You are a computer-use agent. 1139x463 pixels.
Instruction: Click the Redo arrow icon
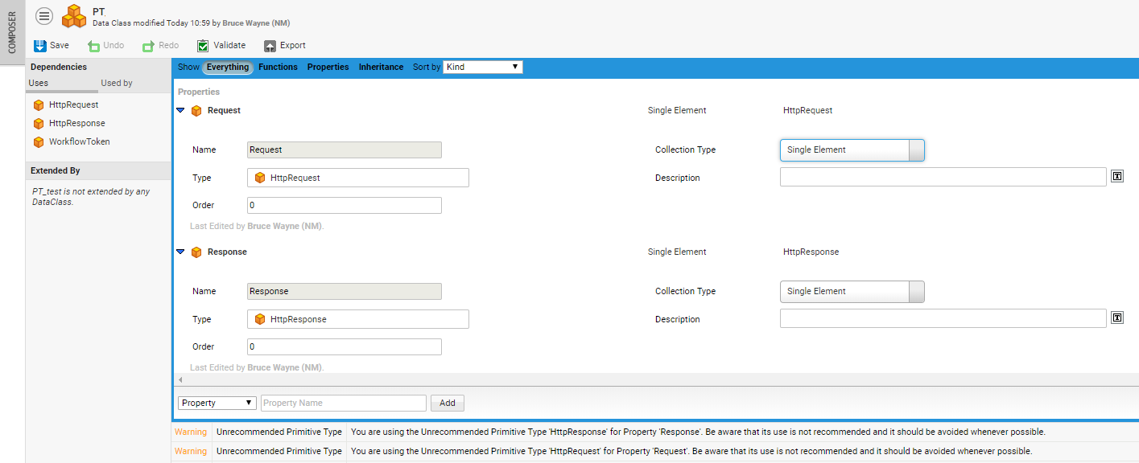(x=148, y=46)
